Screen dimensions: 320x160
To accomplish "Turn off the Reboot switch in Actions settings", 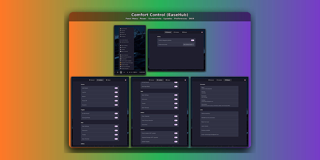I will 116,96.
